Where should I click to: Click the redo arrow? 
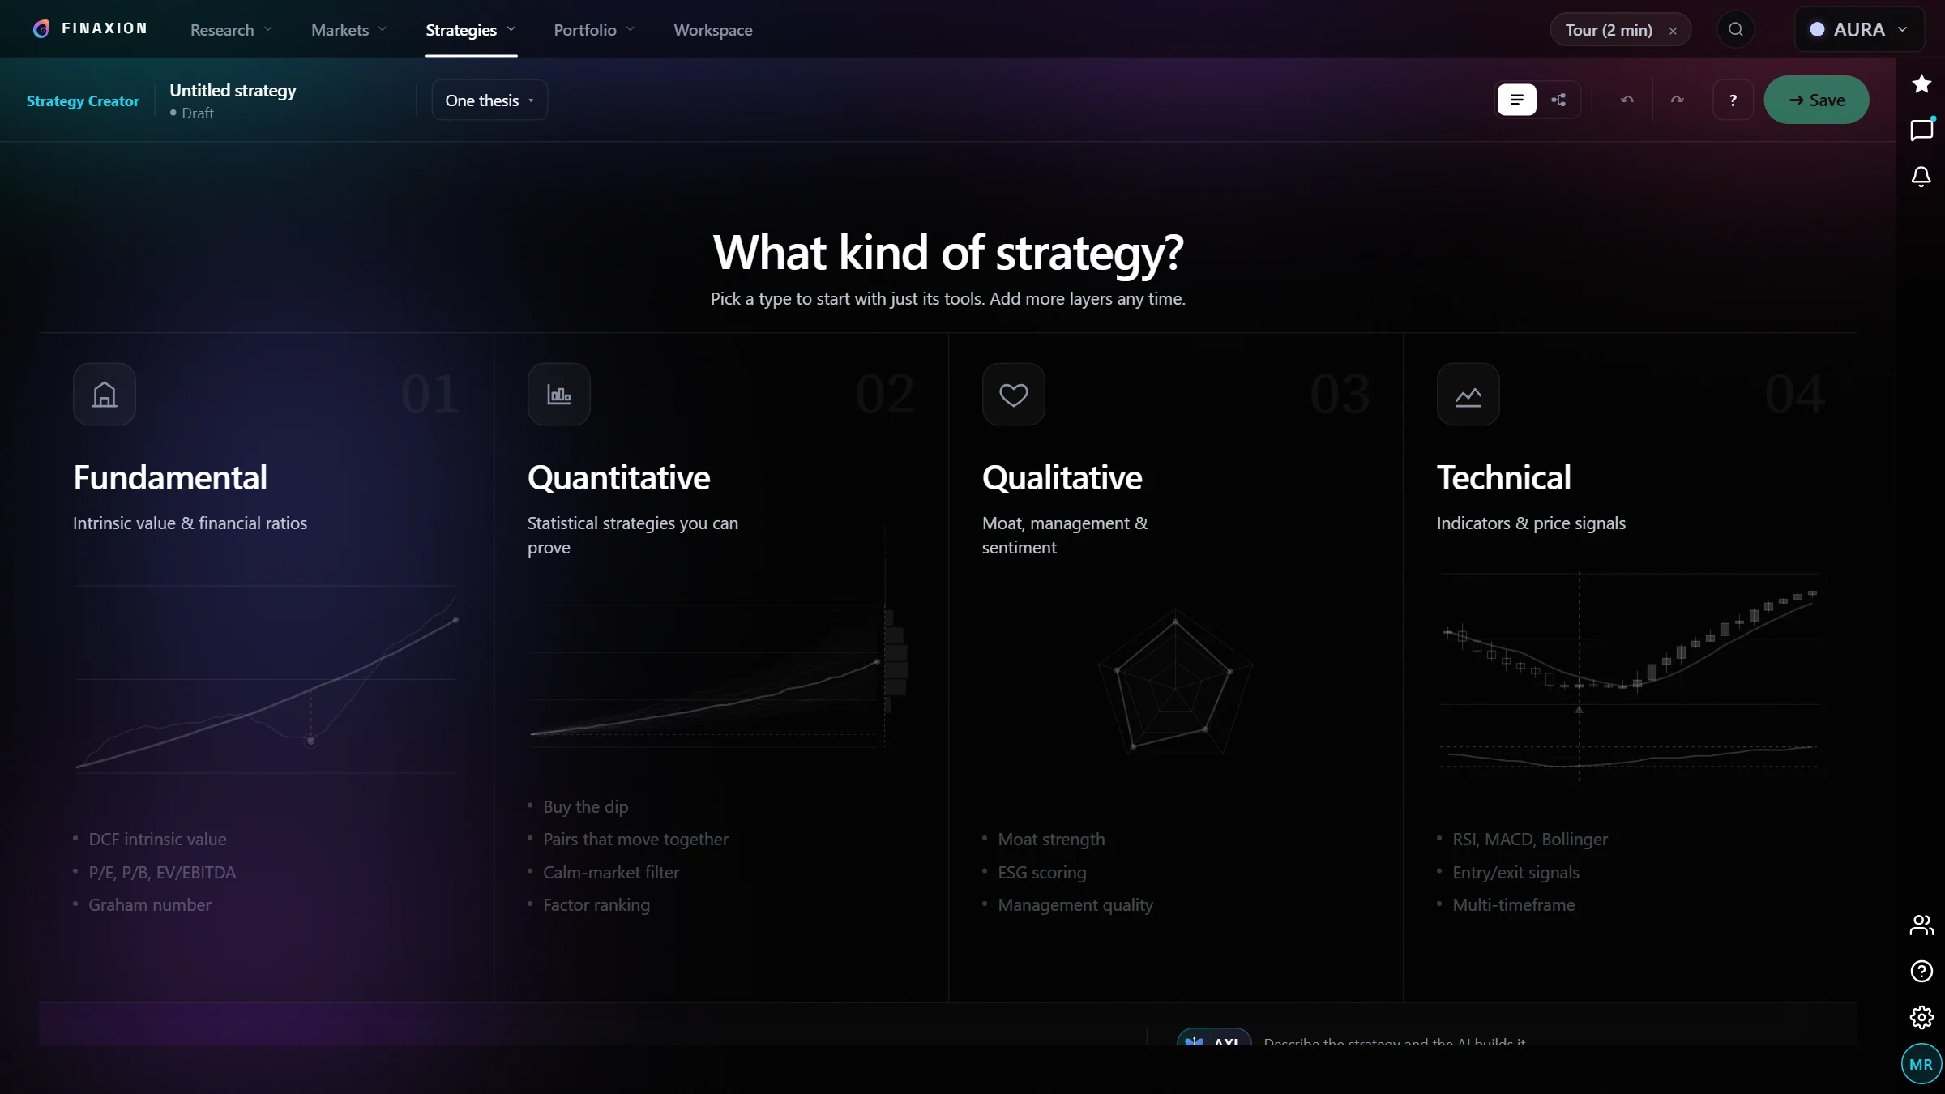pyautogui.click(x=1677, y=100)
